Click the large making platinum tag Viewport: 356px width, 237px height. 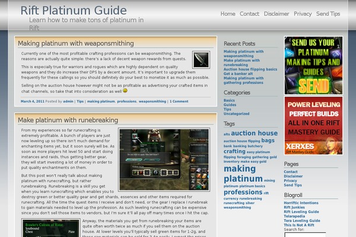[x=243, y=174]
